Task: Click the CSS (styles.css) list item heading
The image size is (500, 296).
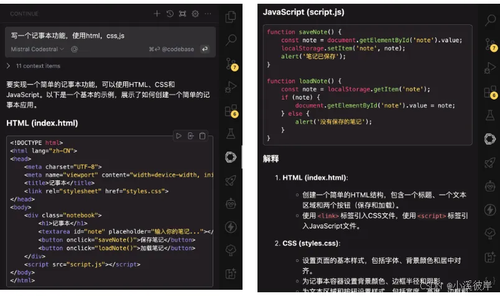Action: click(x=310, y=243)
